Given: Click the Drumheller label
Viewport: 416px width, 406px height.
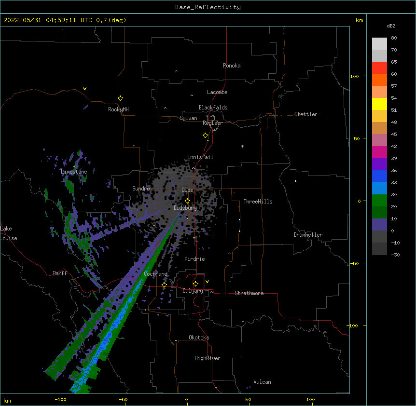Looking at the screenshot, I should point(308,235).
